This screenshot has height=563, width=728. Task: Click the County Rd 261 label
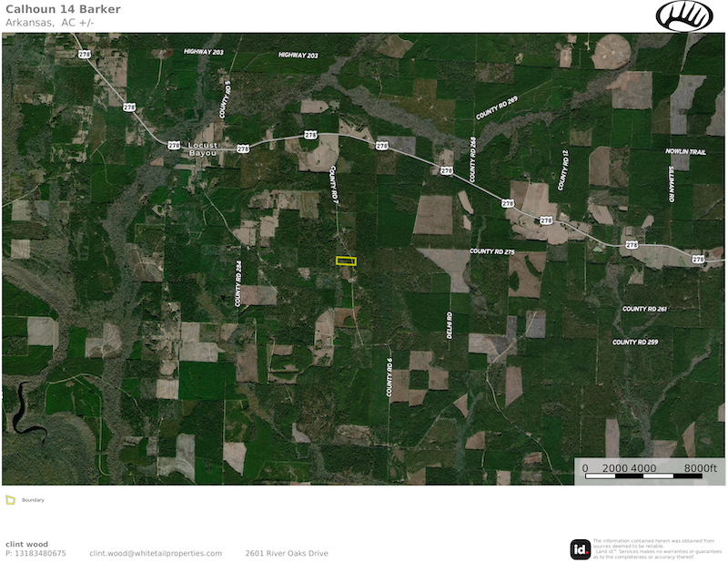[645, 309]
